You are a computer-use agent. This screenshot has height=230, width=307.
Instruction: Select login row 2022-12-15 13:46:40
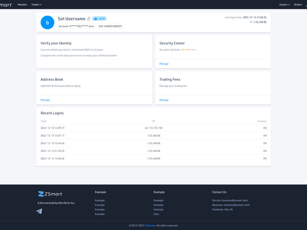[x=153, y=143]
